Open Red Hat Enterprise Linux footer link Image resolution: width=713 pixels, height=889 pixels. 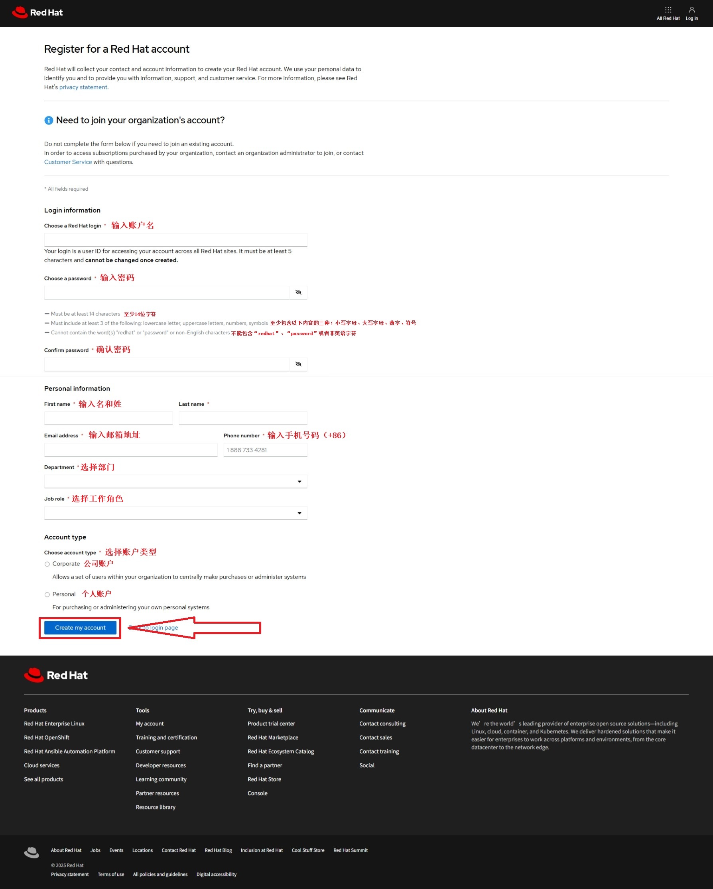coord(54,724)
